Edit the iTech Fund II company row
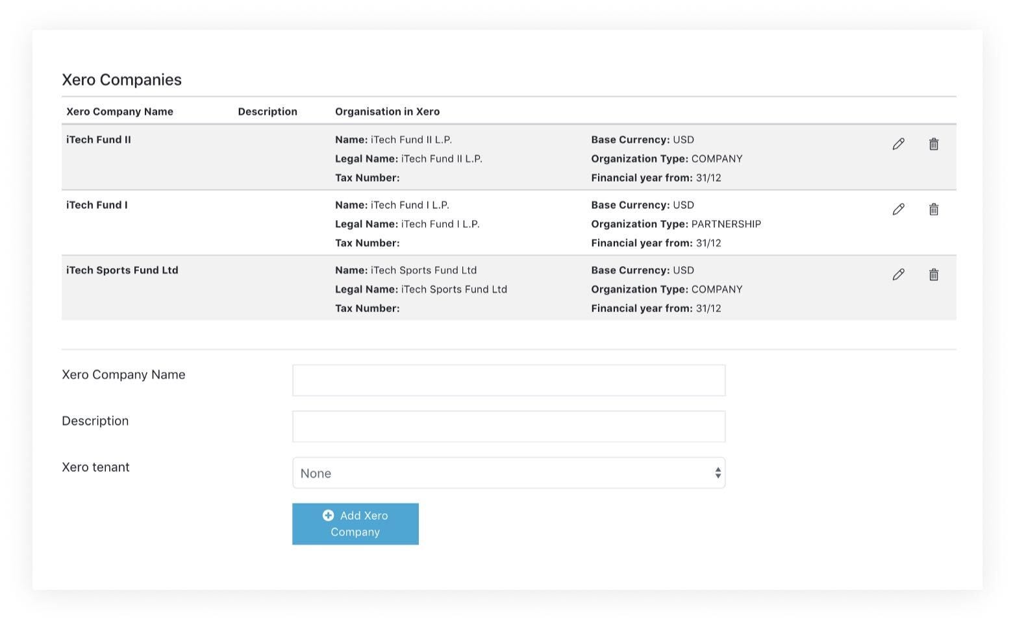The image size is (1015, 625). pos(898,144)
